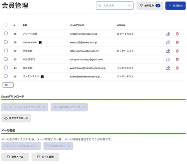
Task: Tick the checkbox for ID 35
Action: (x=6, y=59)
